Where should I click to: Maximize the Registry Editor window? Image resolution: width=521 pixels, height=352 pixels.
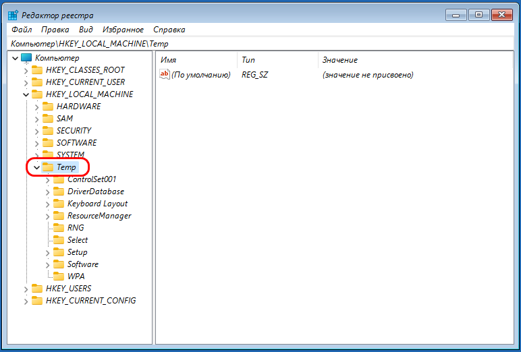click(478, 15)
